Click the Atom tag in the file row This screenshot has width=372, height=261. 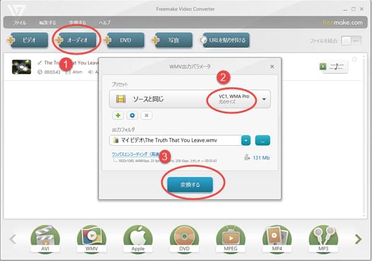(x=77, y=72)
